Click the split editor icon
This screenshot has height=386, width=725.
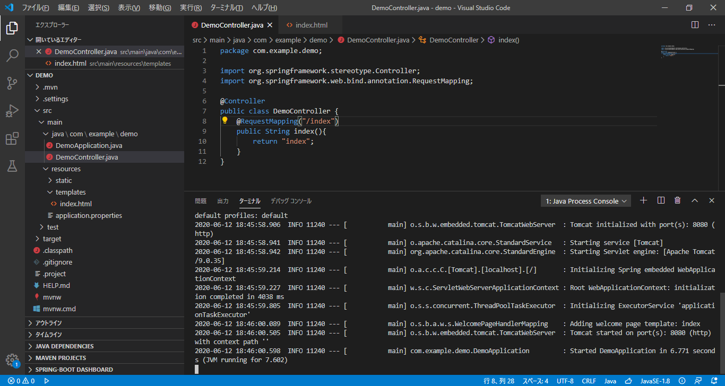click(695, 25)
